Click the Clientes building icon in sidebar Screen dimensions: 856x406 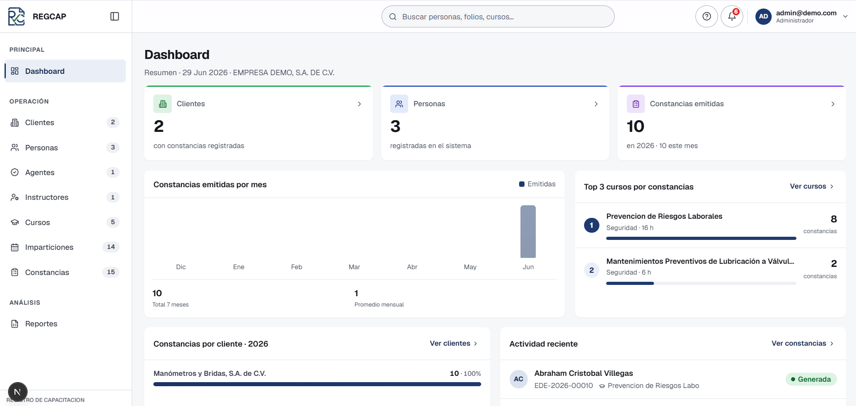(15, 122)
